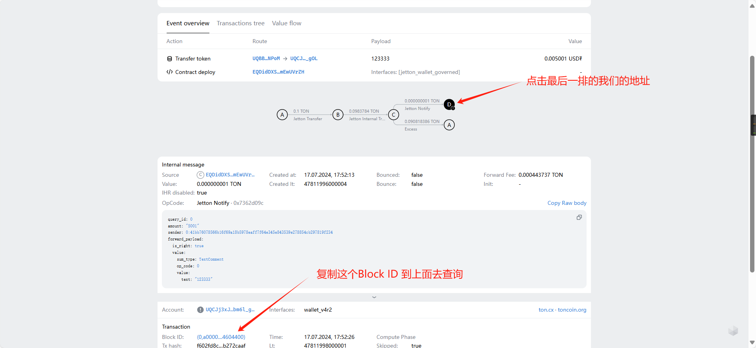Open the ton.cx explorer link
Viewport: 756px width, 348px height.
546,310
